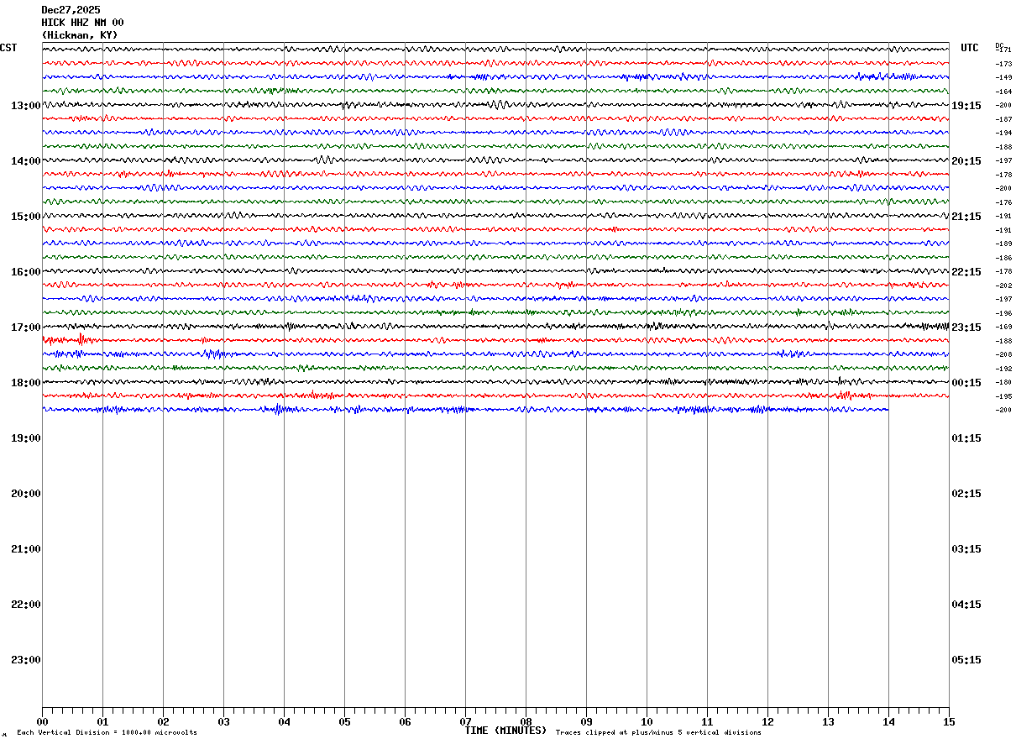Click the DC offset value -208

[1003, 354]
